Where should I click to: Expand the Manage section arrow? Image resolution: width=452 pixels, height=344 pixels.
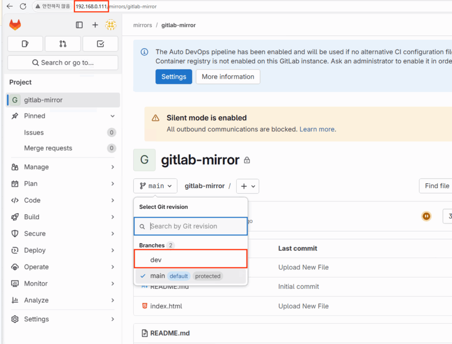click(x=113, y=167)
